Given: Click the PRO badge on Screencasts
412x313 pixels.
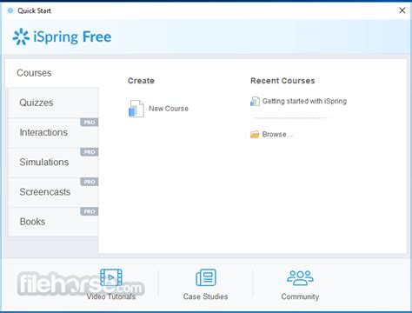Looking at the screenshot, I should click(x=90, y=182).
